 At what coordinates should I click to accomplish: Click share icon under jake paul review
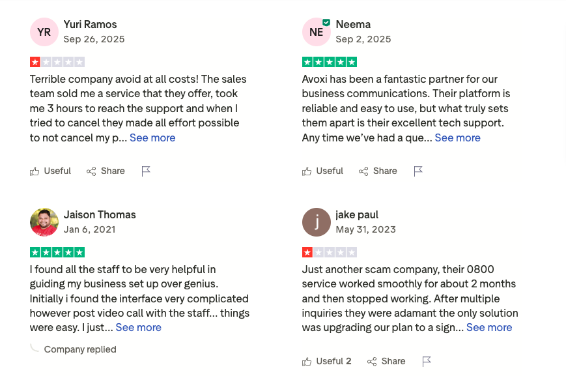[x=372, y=362]
